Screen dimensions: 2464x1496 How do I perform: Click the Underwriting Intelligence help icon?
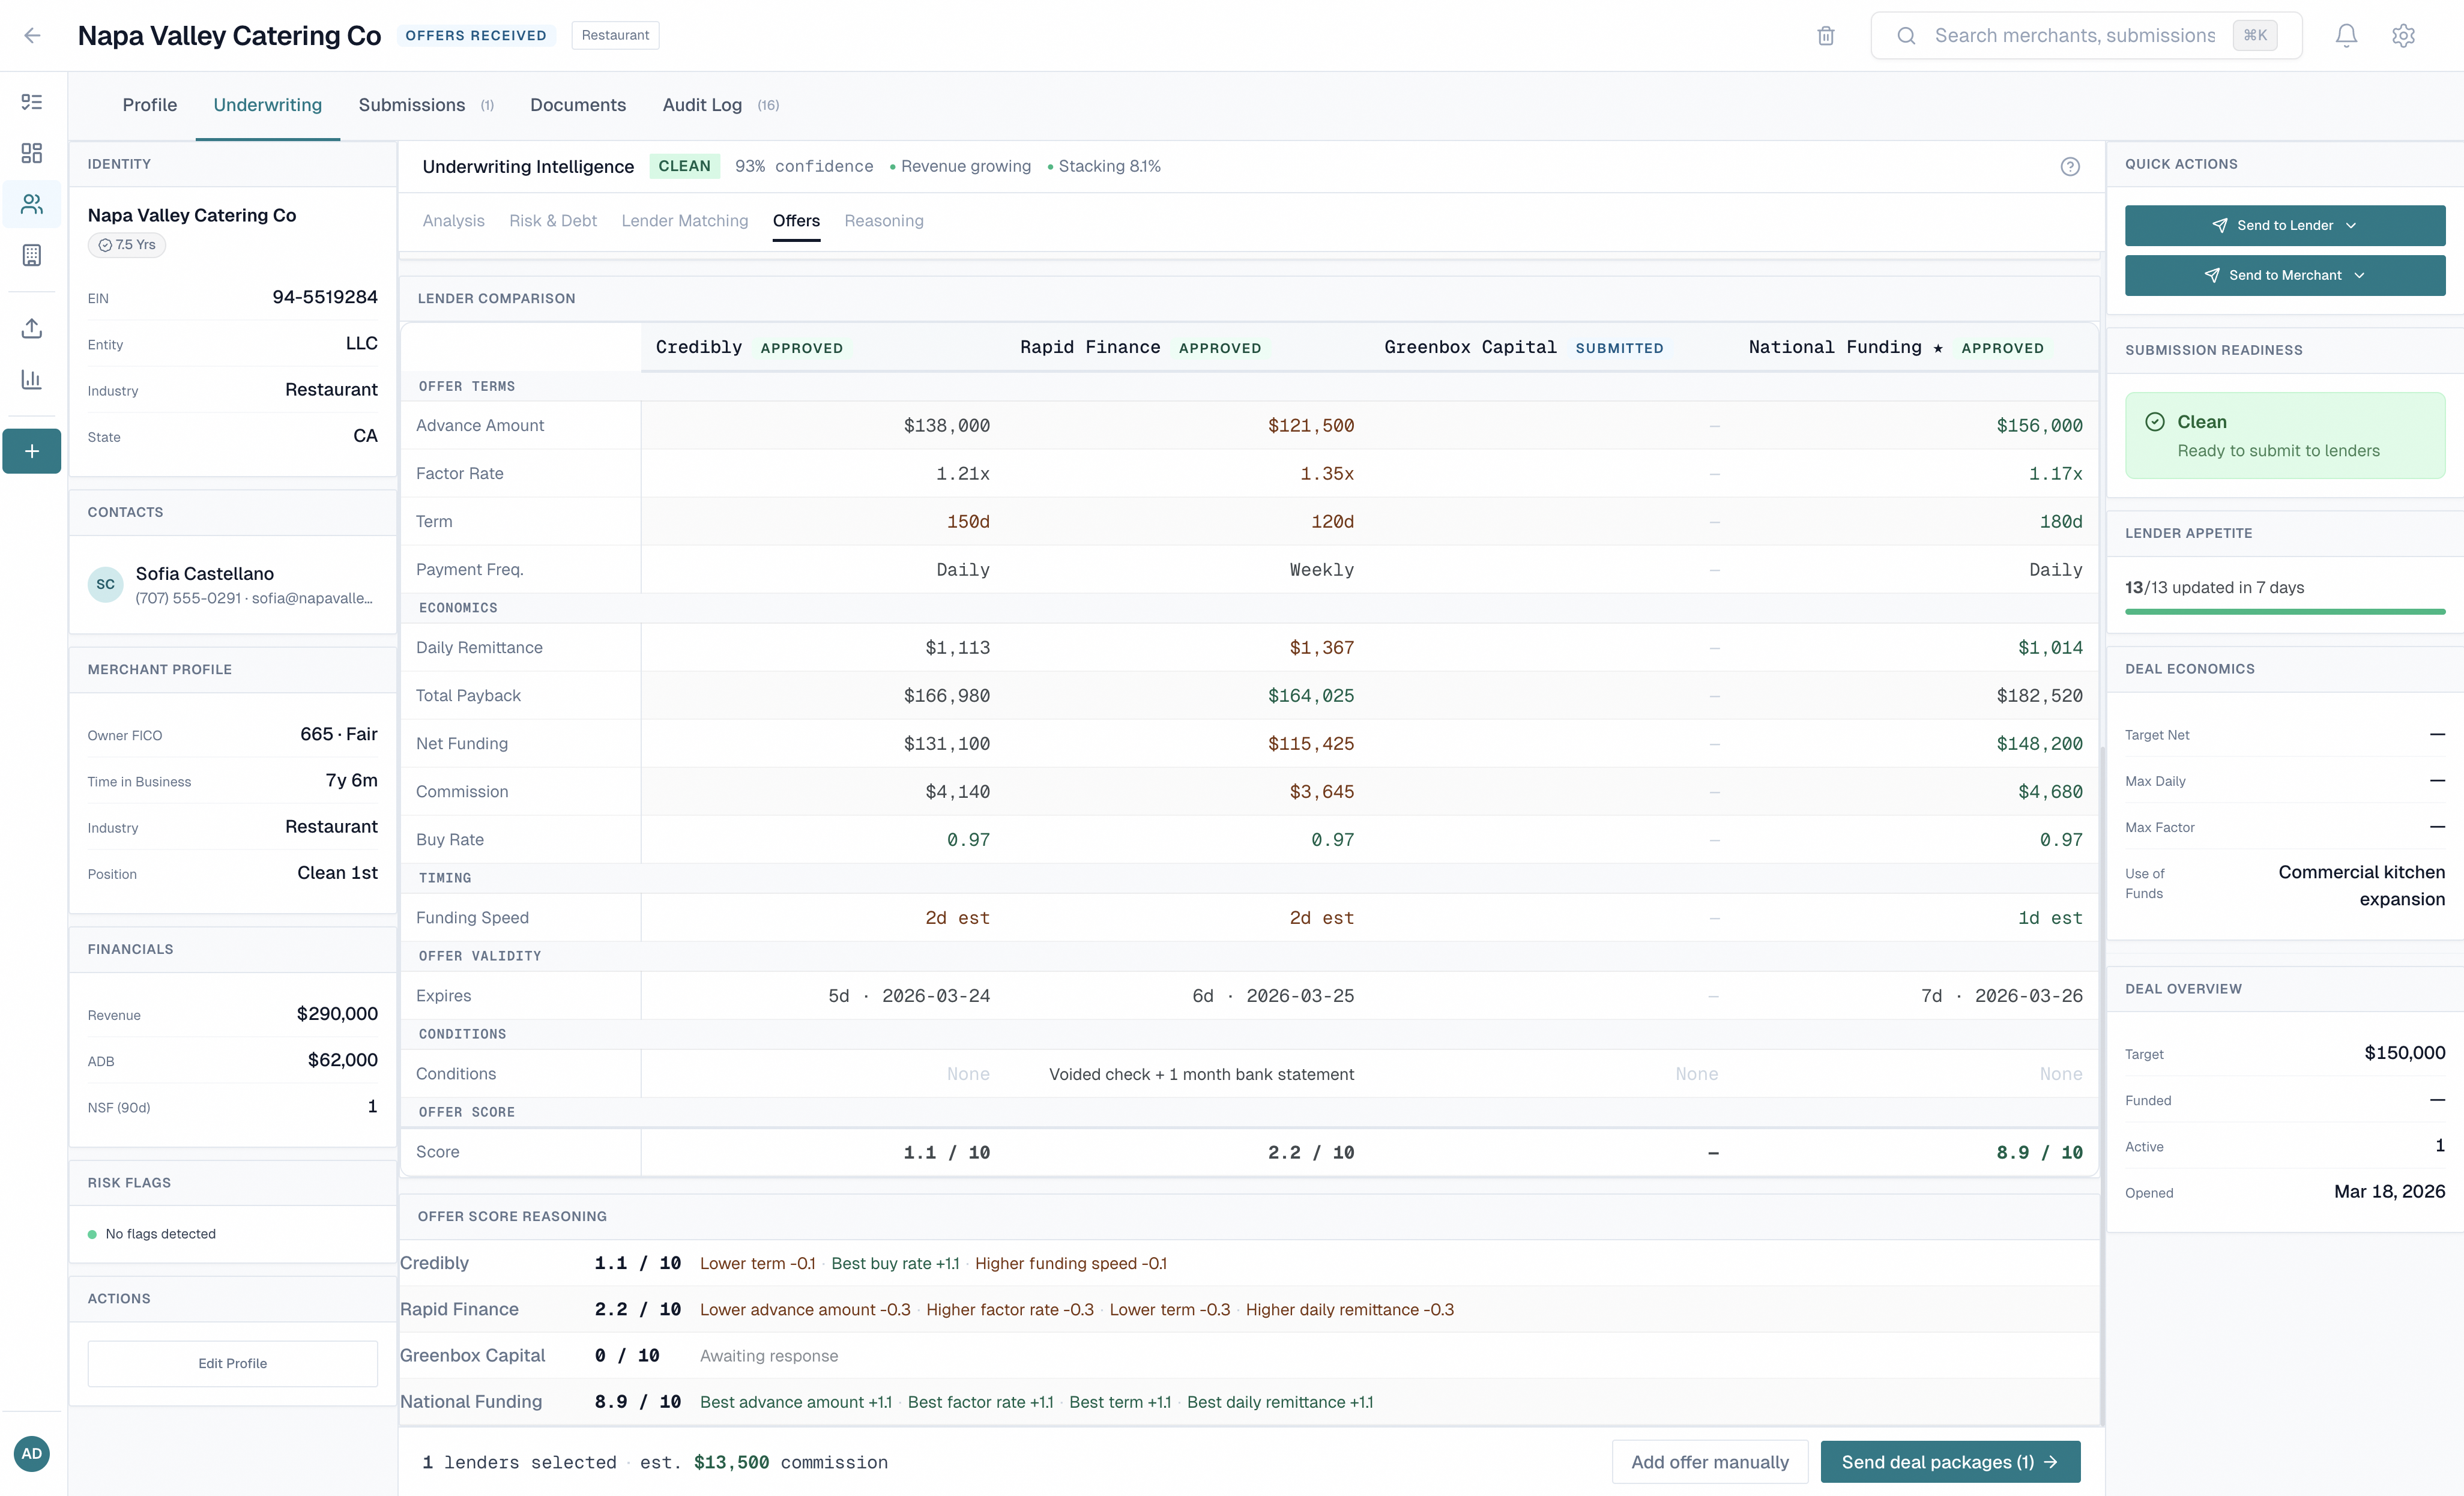click(x=2069, y=167)
